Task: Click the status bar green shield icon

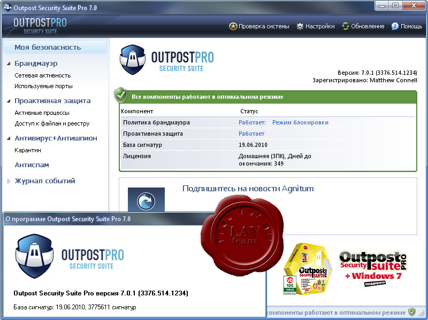Action: (412, 312)
